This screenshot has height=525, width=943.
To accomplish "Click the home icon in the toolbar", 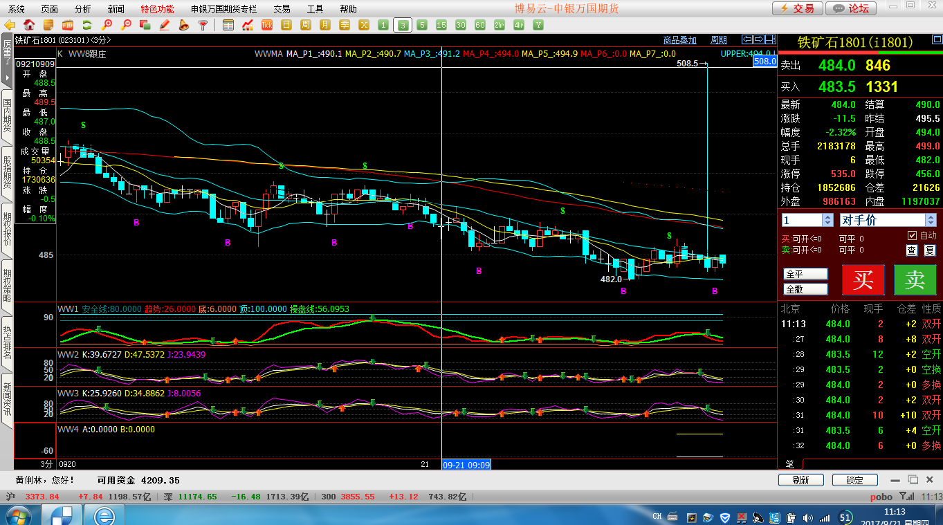I will [29, 25].
